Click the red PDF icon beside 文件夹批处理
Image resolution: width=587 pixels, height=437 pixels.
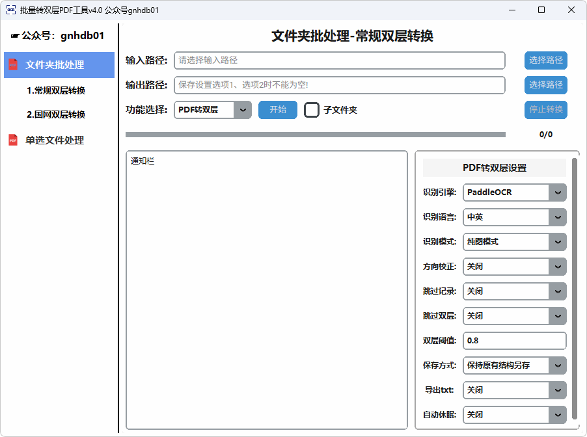[13, 65]
